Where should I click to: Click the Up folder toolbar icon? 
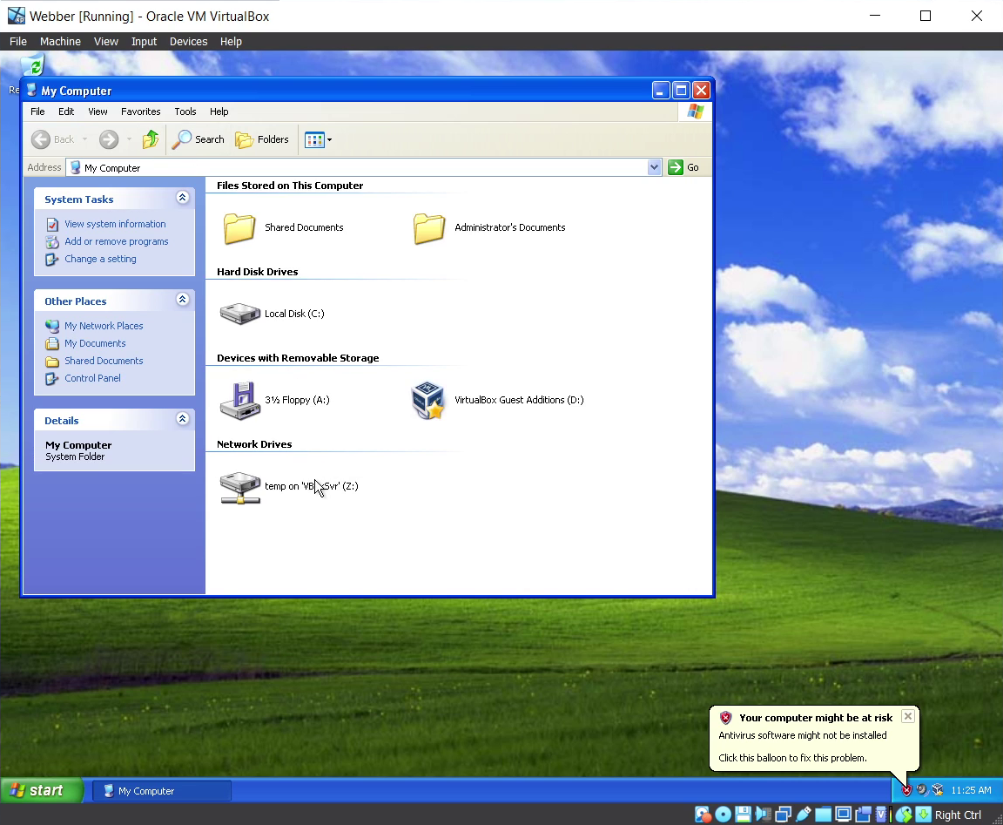point(151,139)
